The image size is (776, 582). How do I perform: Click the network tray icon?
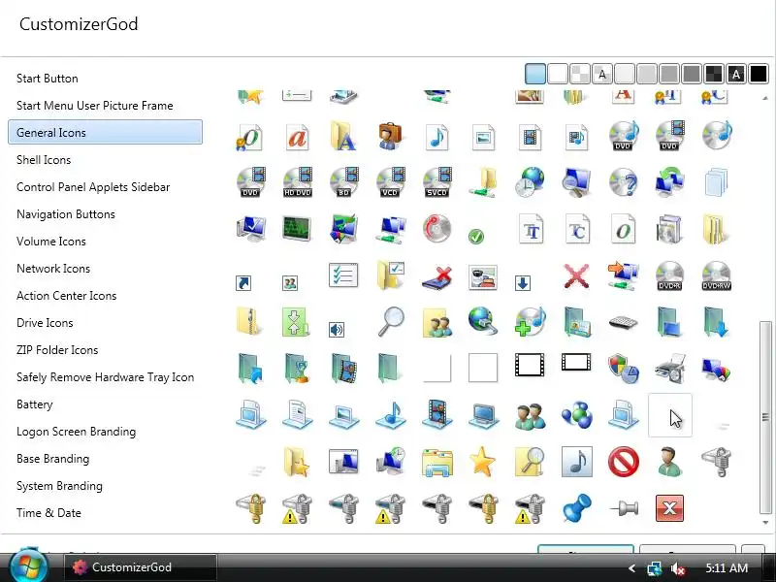(654, 568)
